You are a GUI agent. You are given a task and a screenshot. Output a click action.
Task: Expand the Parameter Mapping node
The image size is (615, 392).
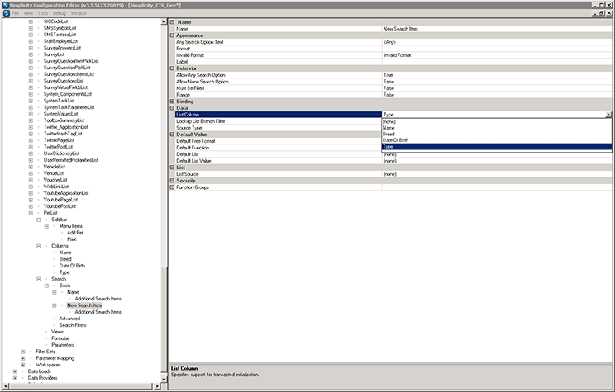tap(23, 358)
